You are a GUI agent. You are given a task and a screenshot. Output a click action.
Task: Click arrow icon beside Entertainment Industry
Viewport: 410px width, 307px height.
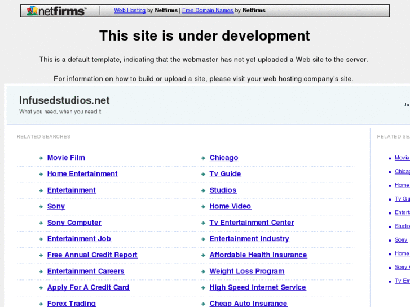[203, 239]
